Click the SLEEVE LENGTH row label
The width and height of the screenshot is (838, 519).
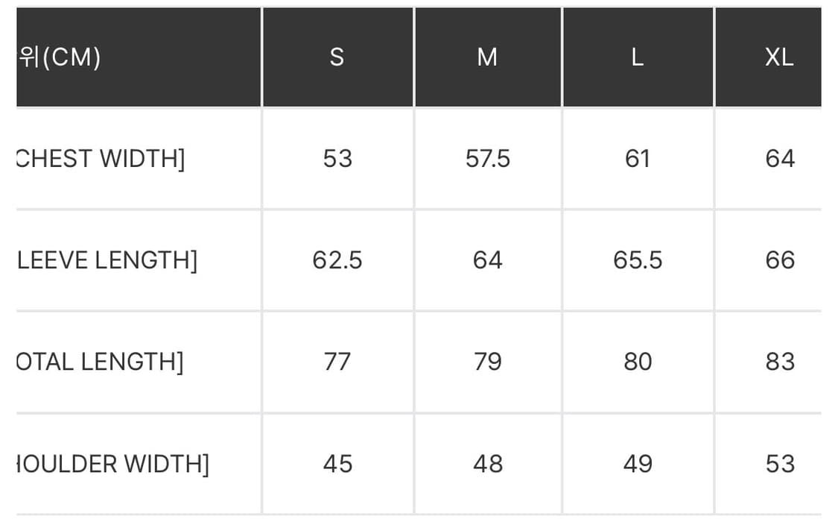107,260
